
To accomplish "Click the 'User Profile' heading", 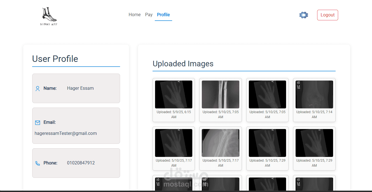I will (55, 59).
